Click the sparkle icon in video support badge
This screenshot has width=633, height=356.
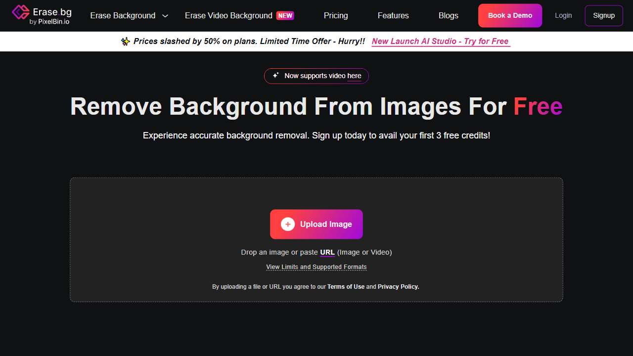[x=276, y=76]
